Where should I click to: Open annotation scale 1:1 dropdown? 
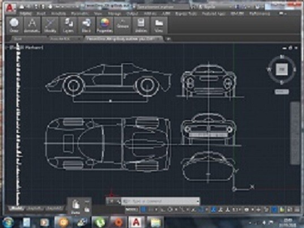237,209
